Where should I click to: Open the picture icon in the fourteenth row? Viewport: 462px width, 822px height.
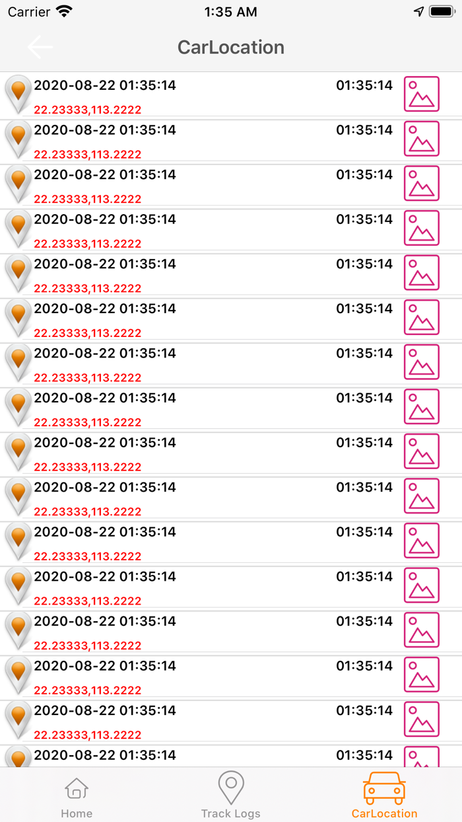pyautogui.click(x=421, y=675)
